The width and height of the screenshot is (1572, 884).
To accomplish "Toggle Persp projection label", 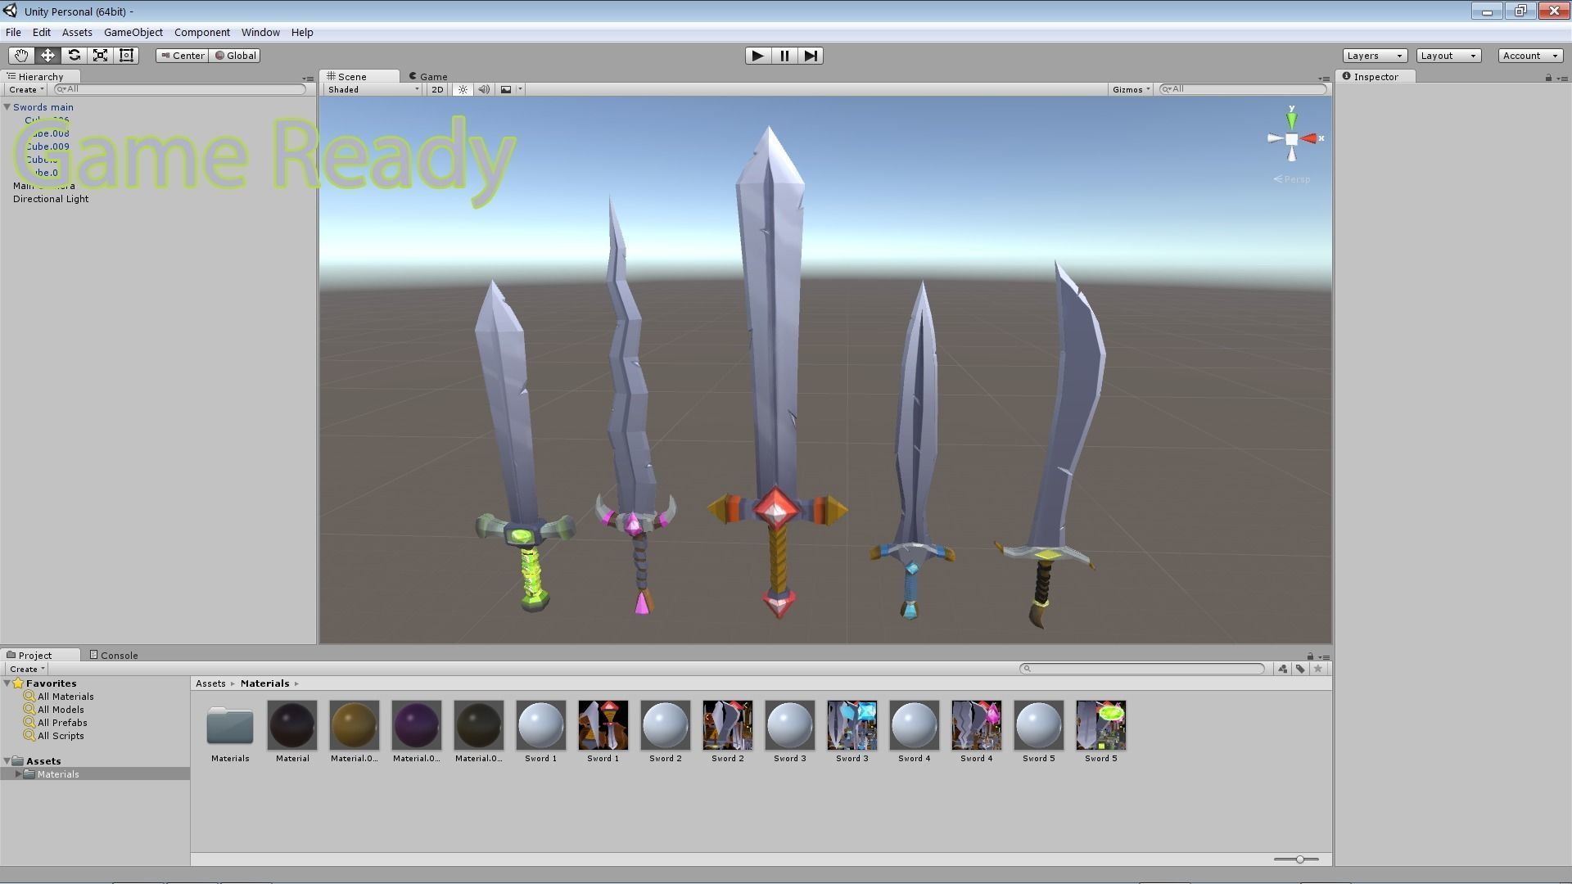I will [1292, 179].
